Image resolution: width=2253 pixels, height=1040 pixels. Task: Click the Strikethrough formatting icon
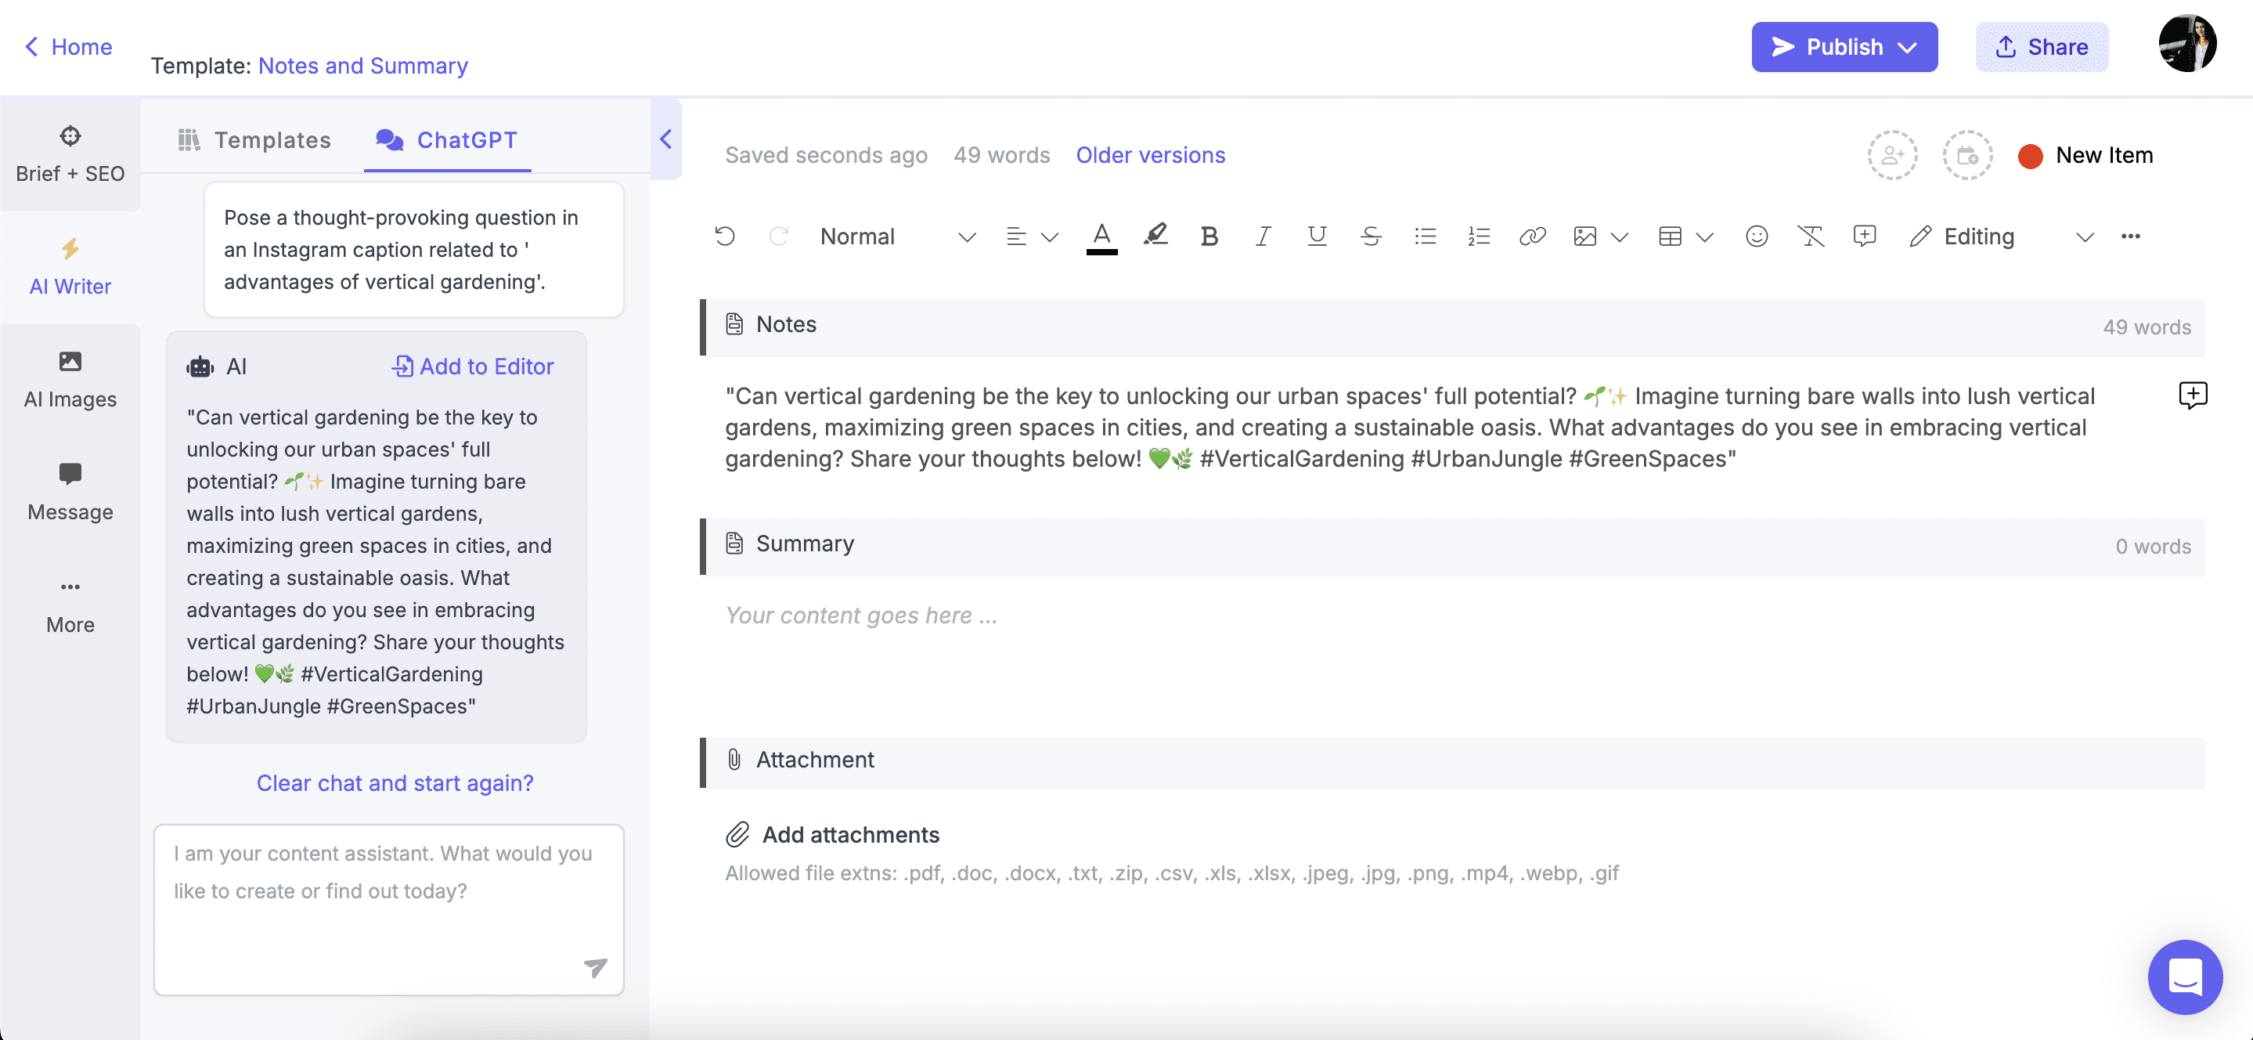[1372, 234]
